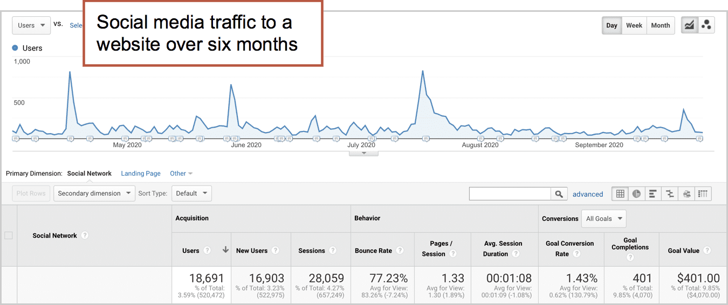
Task: Select the comparison view icon
Action: point(670,193)
